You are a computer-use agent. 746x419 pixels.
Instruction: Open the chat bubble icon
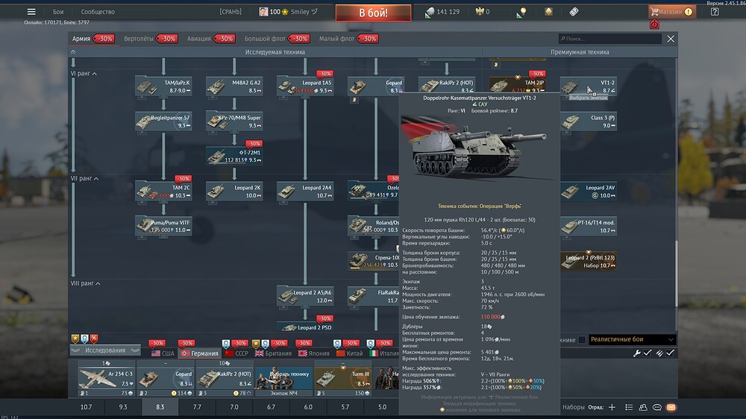point(656,407)
